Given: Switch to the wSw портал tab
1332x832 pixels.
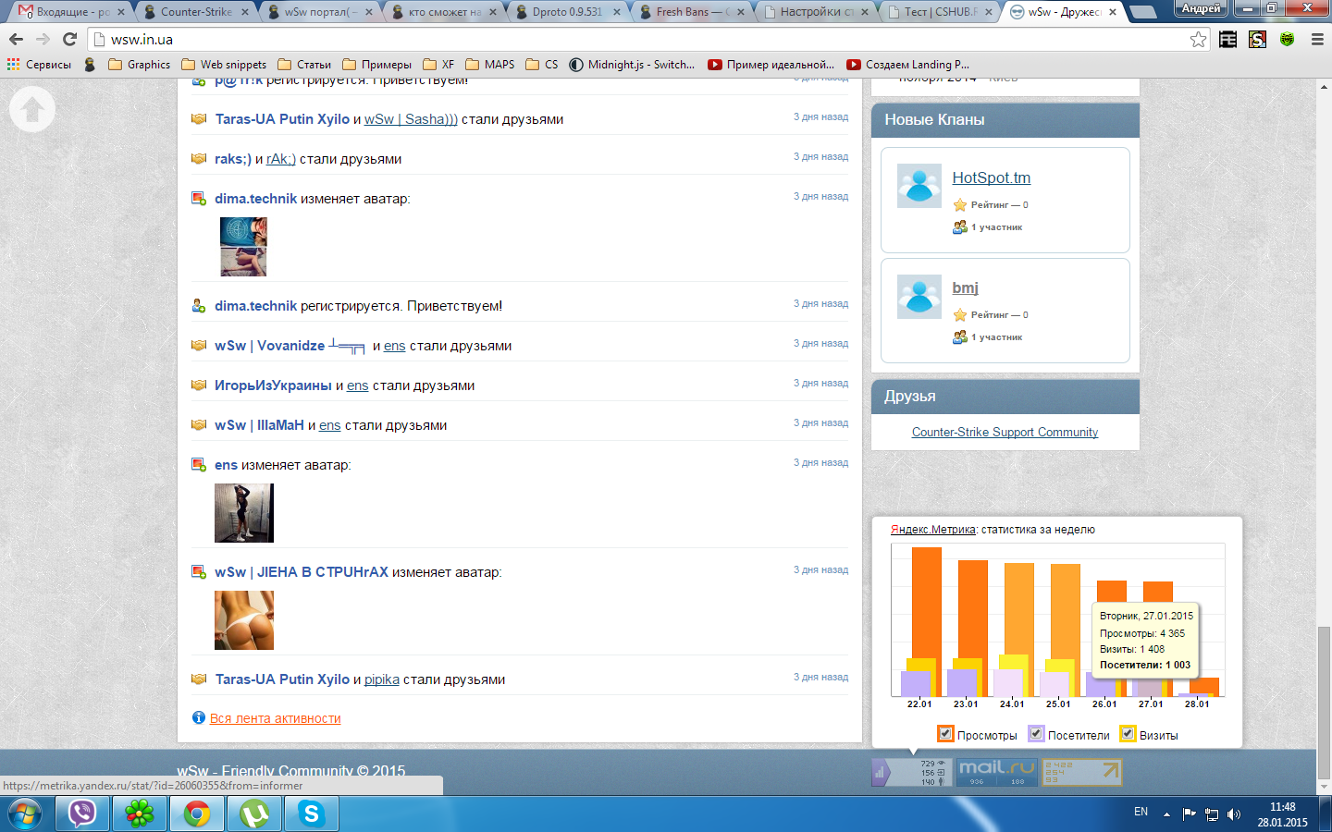Looking at the screenshot, I should 322,12.
